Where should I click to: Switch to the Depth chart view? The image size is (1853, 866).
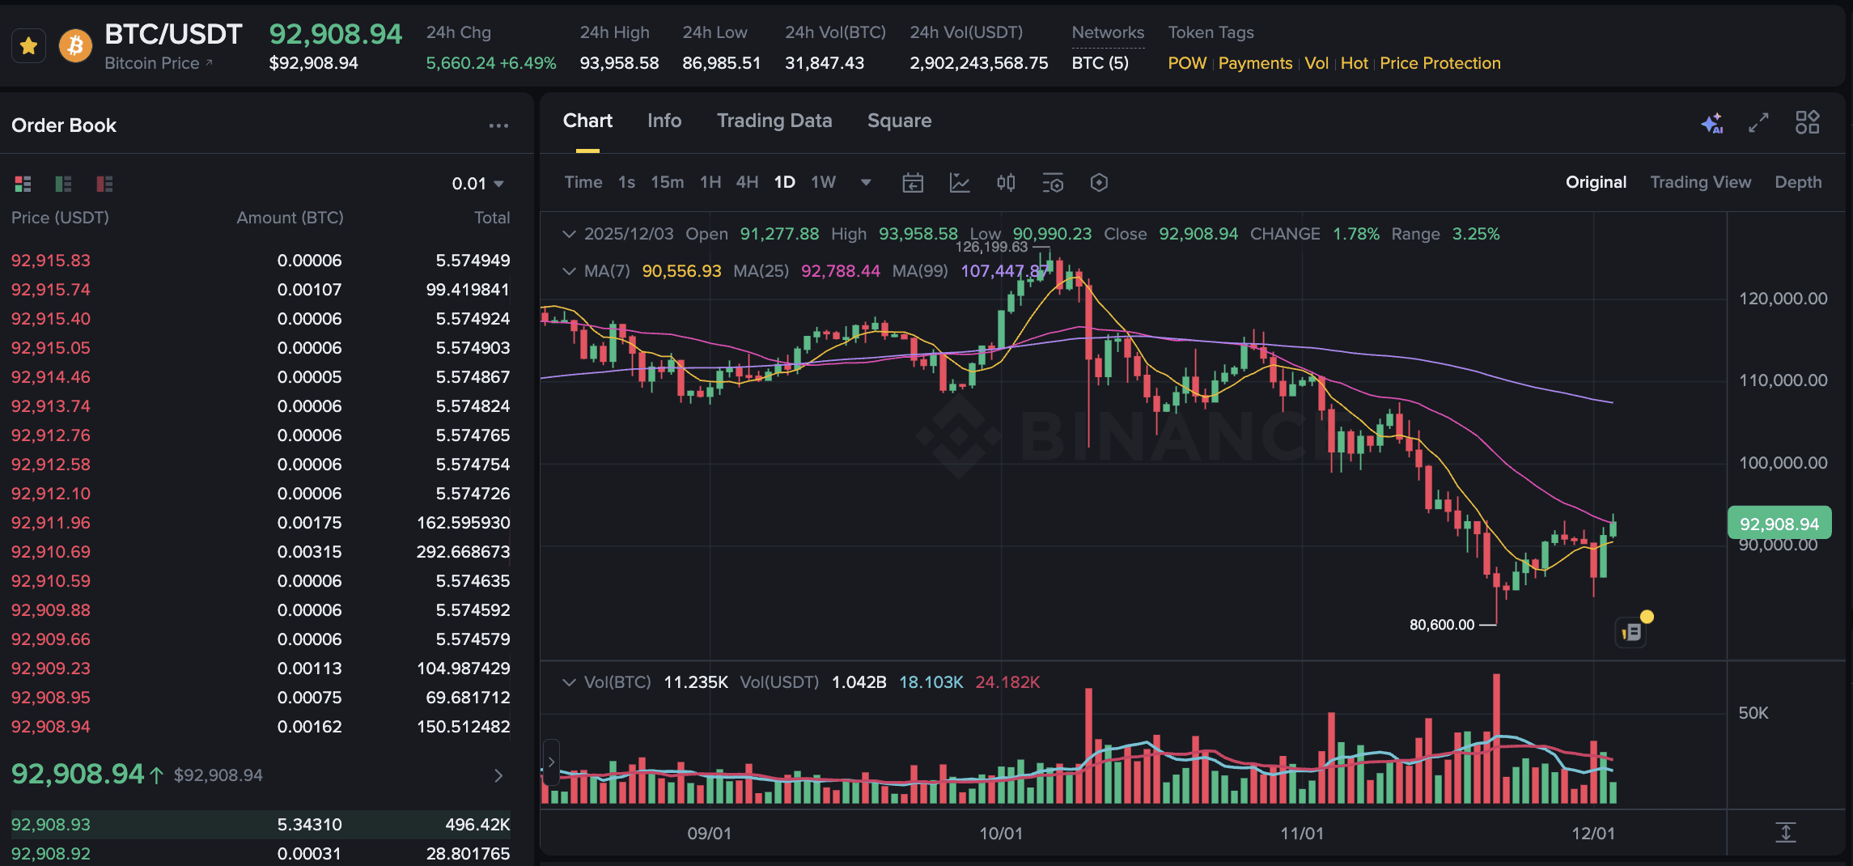[x=1798, y=182]
